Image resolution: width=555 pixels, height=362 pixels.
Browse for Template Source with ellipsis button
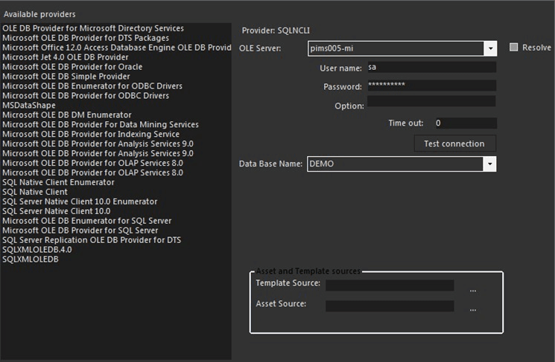[473, 291]
